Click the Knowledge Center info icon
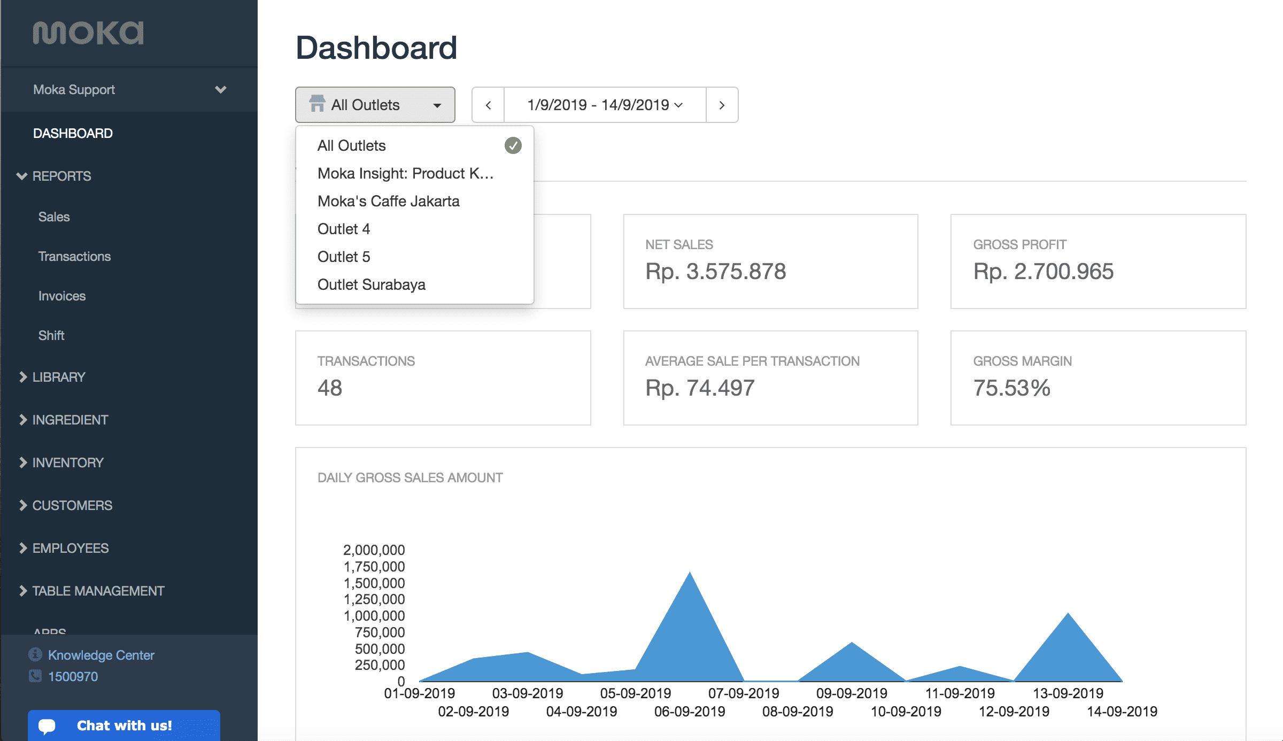 [x=35, y=654]
